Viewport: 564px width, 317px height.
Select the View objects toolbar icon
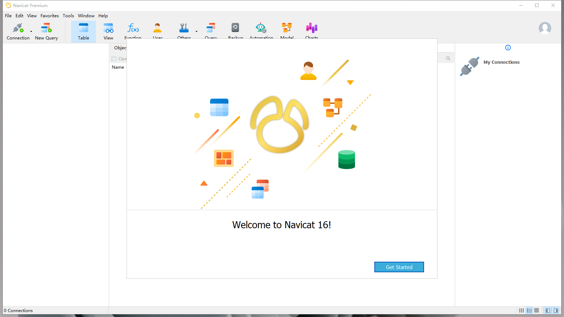click(108, 28)
